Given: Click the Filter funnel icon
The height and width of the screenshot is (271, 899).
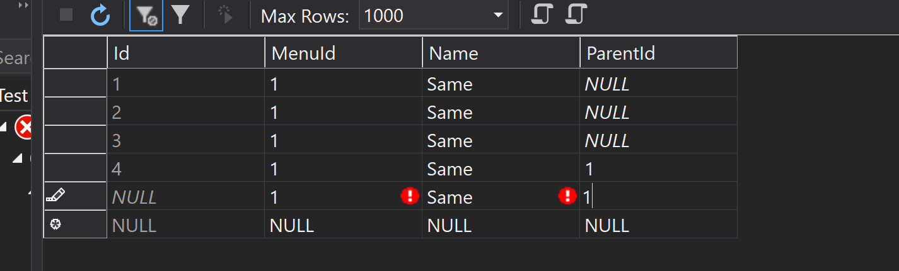Looking at the screenshot, I should tap(181, 15).
